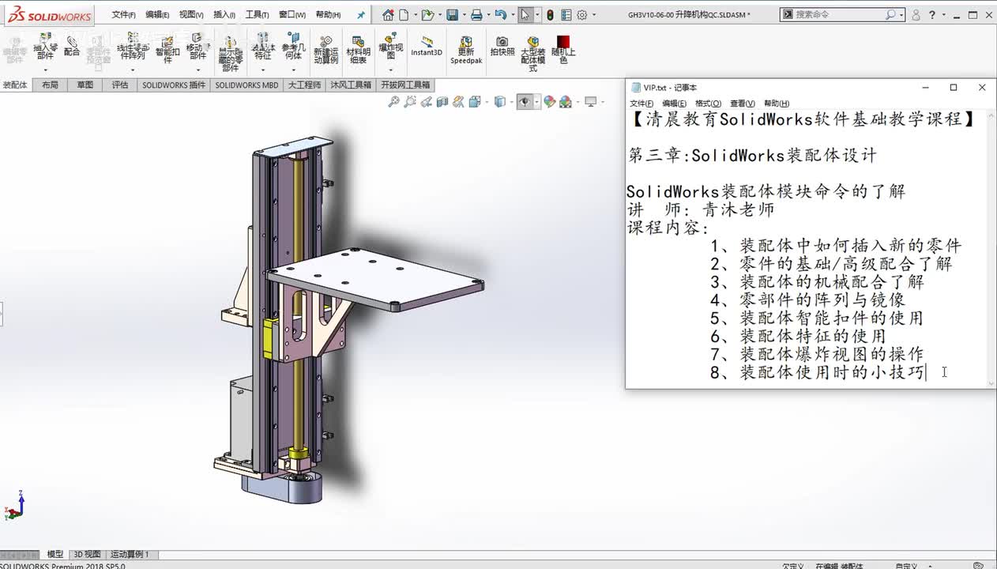This screenshot has height=569, width=997.
Task: Activate the Select cursor tool
Action: coord(525,14)
